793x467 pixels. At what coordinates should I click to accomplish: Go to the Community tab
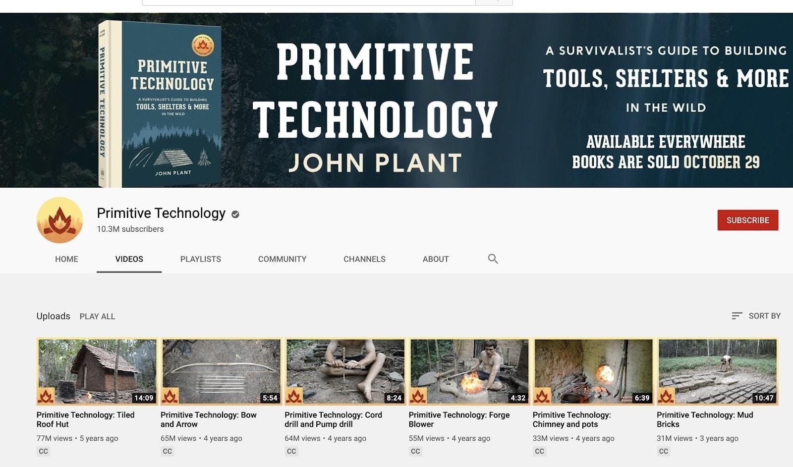coord(282,259)
